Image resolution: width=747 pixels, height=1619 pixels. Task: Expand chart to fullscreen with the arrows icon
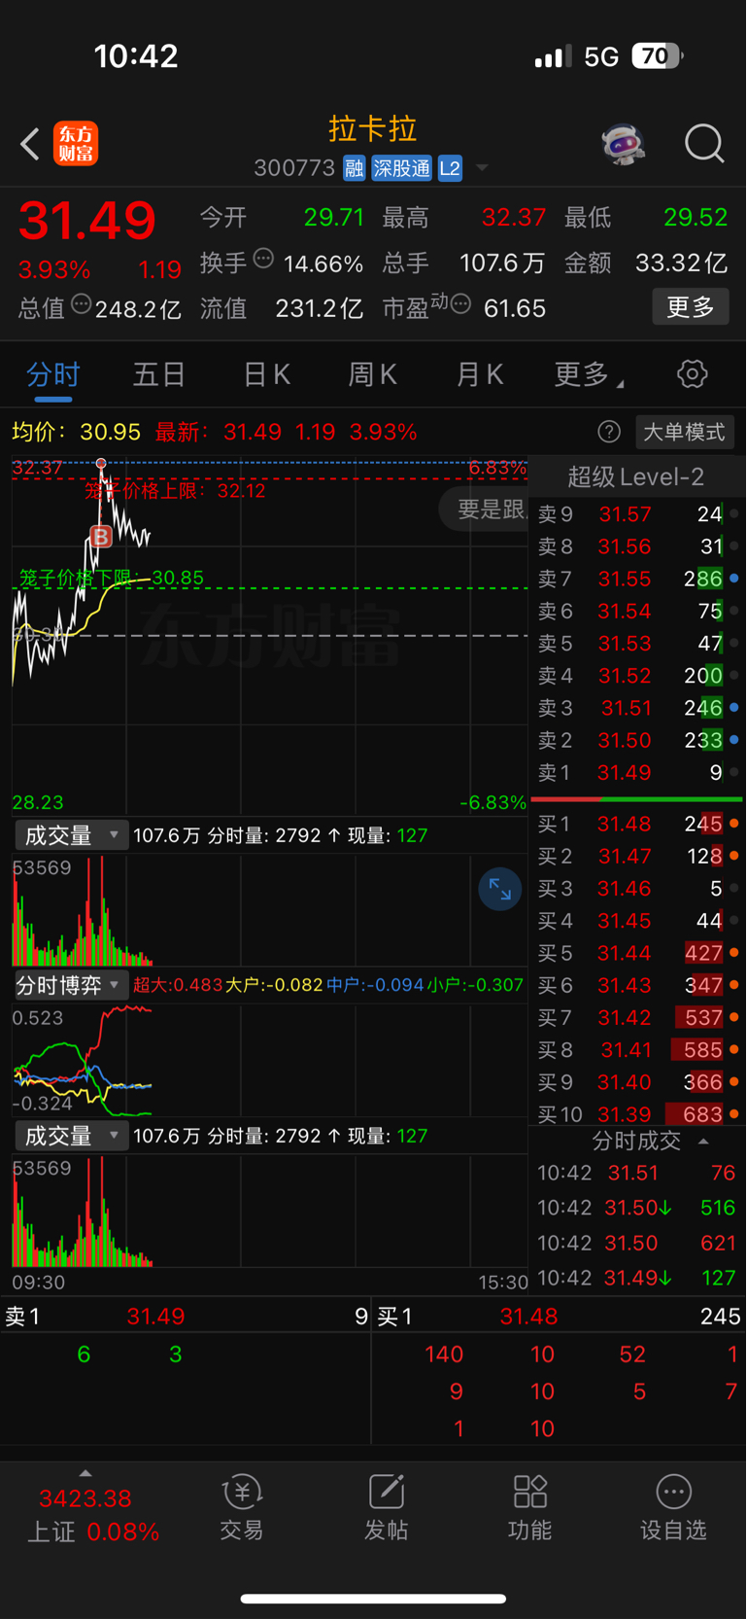(500, 889)
